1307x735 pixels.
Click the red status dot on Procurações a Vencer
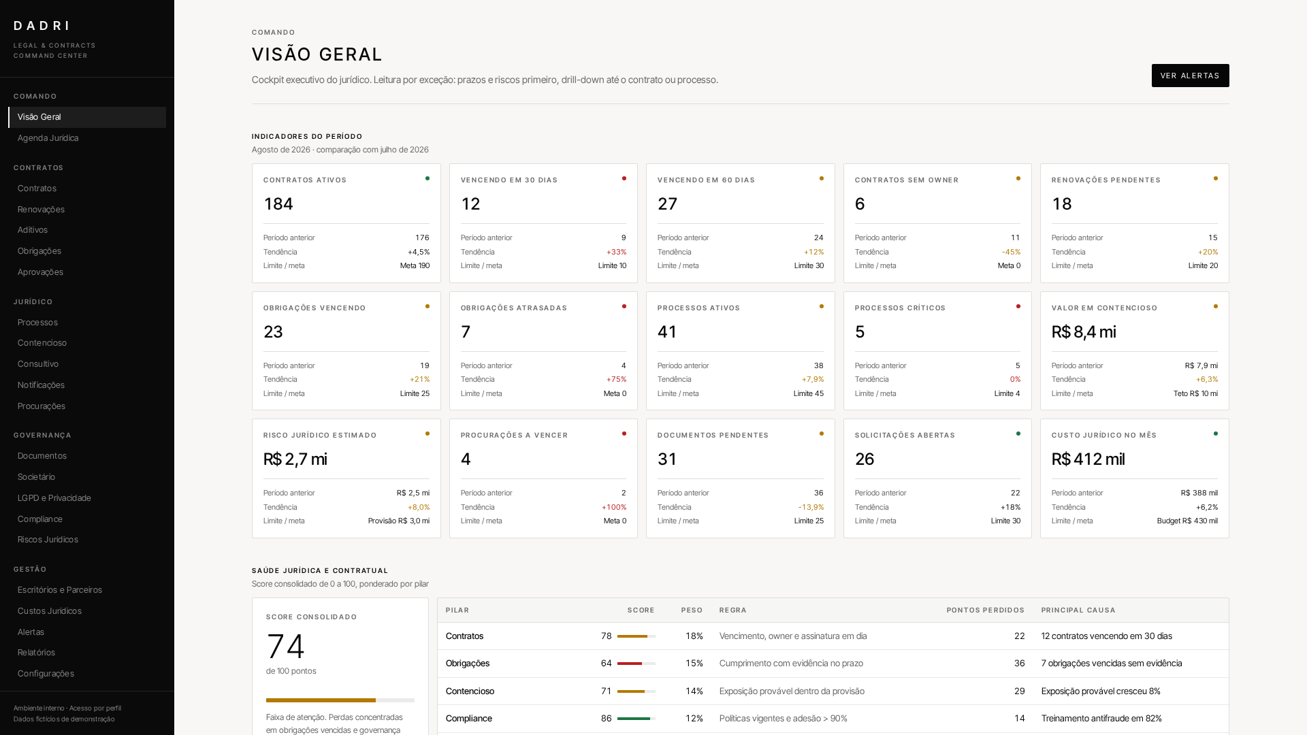[x=624, y=434]
